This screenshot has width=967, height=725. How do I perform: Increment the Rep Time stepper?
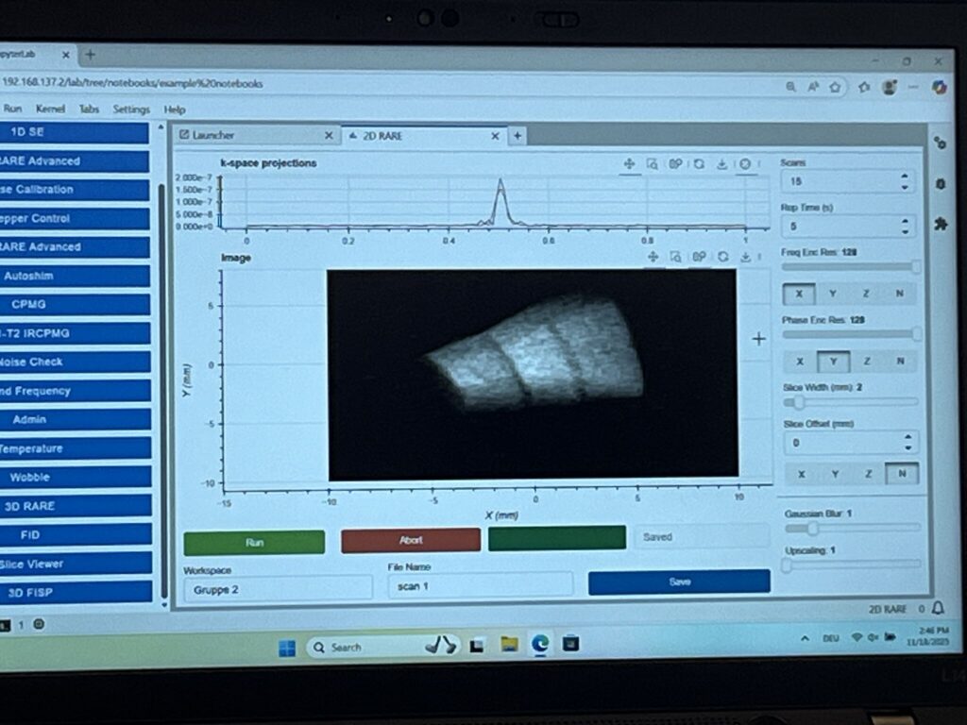905,221
